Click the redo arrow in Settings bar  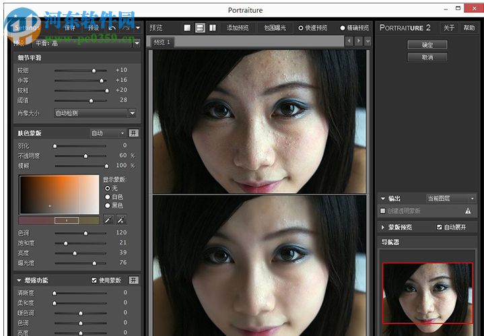pos(126,28)
